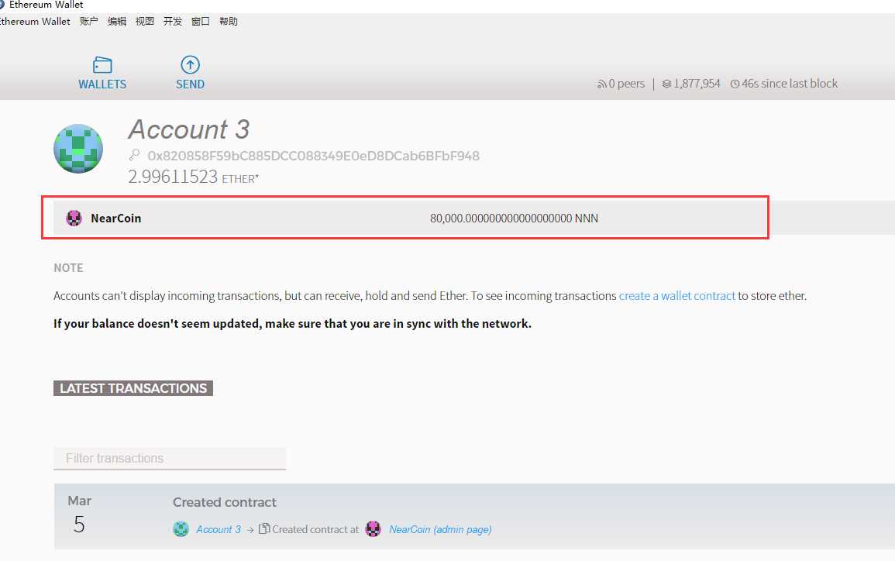Open the Wallets section icon
The height and width of the screenshot is (561, 895).
coord(102,65)
